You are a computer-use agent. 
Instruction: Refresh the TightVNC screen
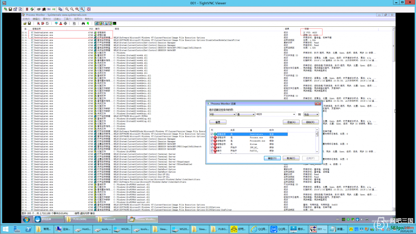pos(32,9)
